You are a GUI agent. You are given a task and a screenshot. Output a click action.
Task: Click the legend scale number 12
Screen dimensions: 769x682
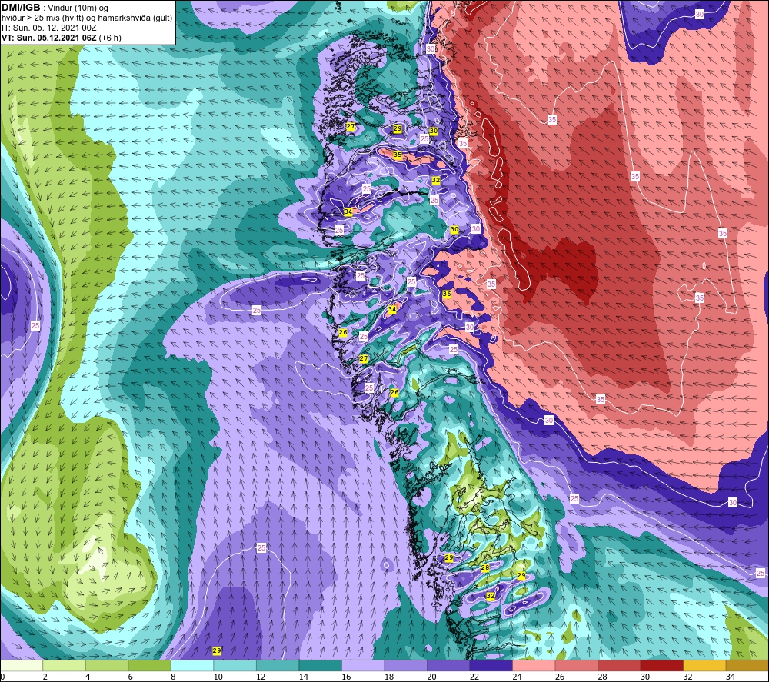[x=261, y=677]
